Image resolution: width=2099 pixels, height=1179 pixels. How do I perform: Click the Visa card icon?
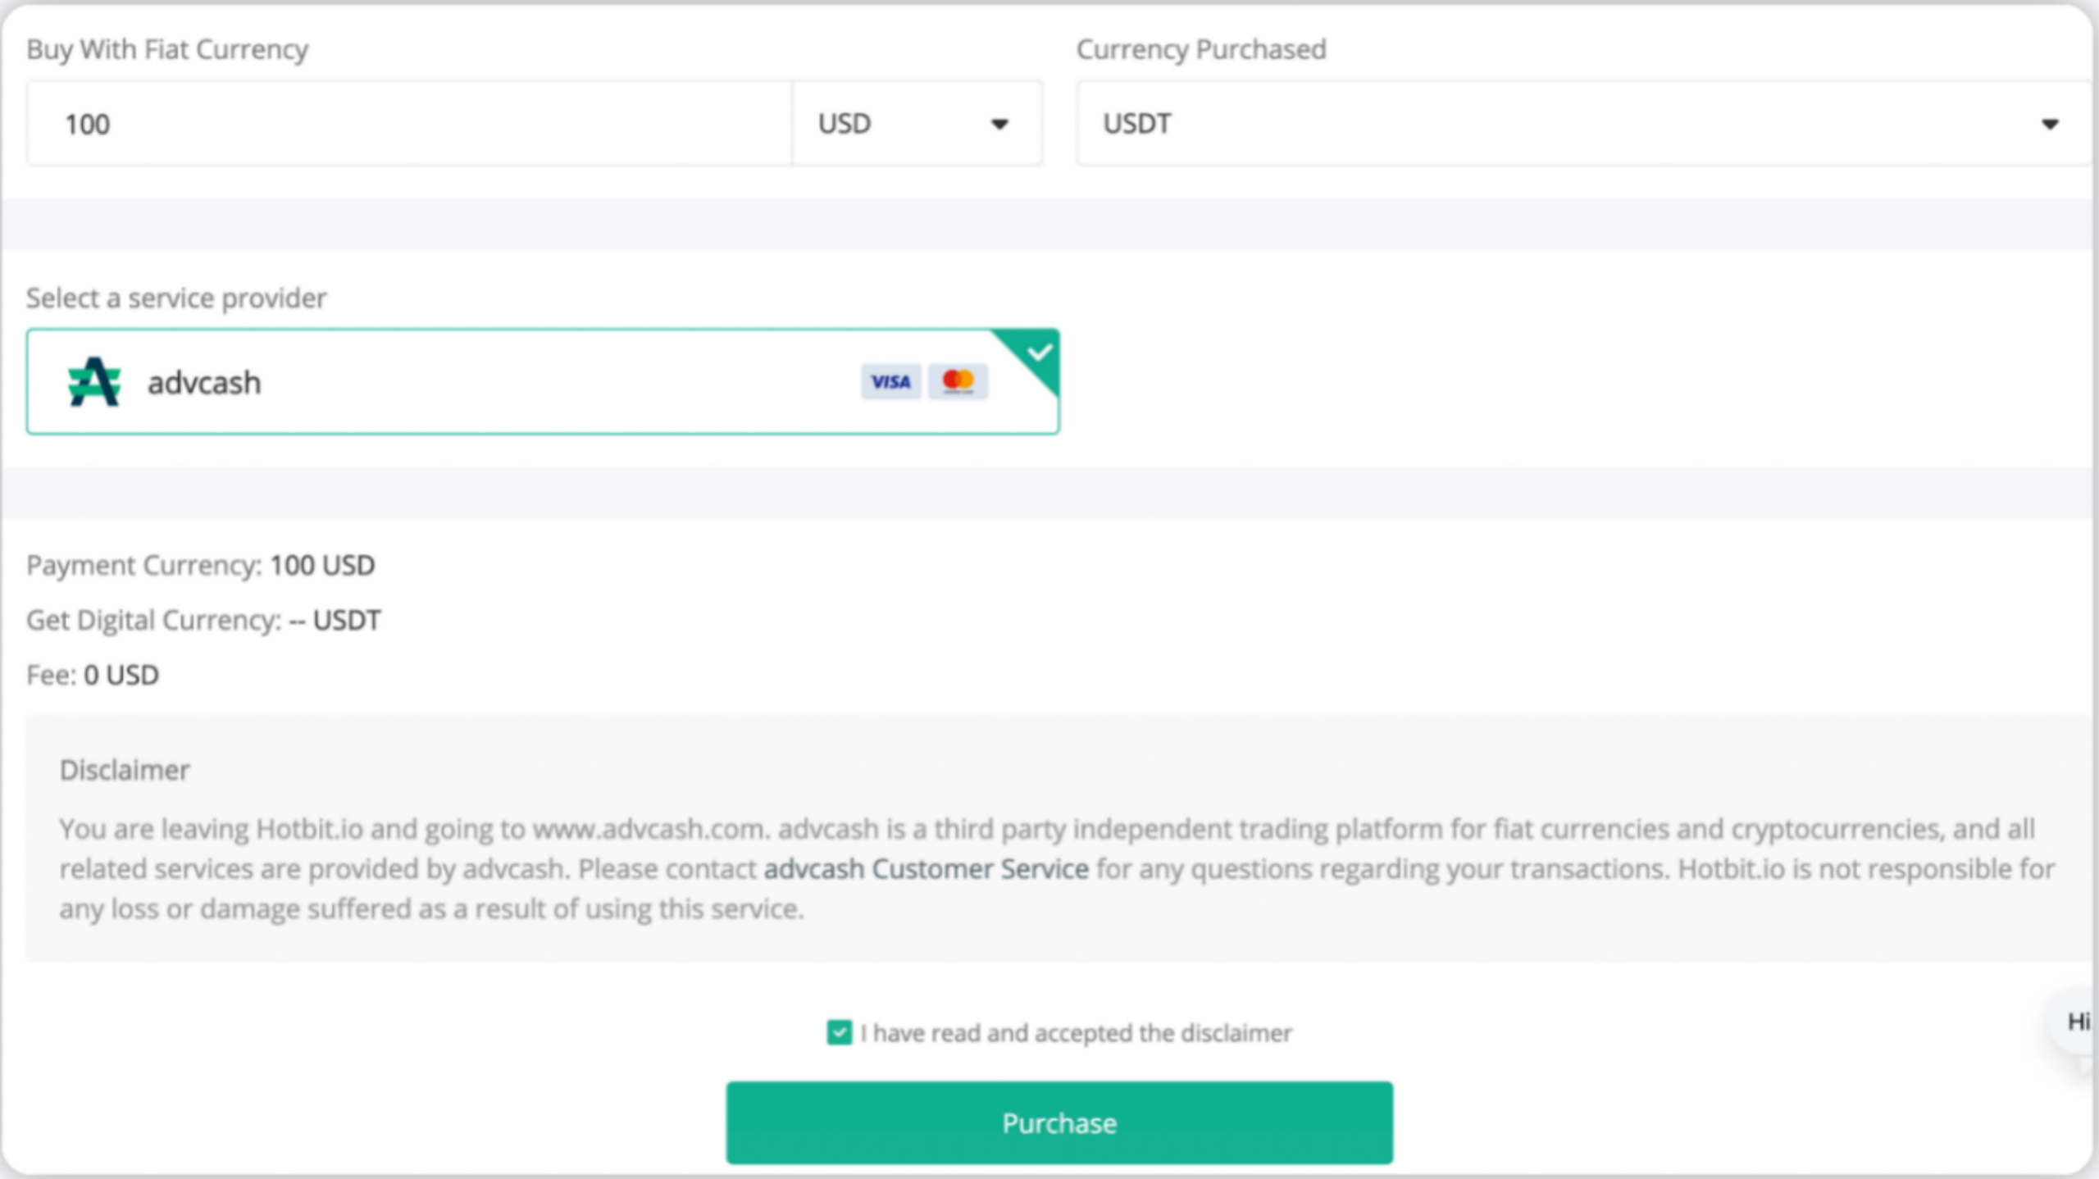click(x=890, y=382)
